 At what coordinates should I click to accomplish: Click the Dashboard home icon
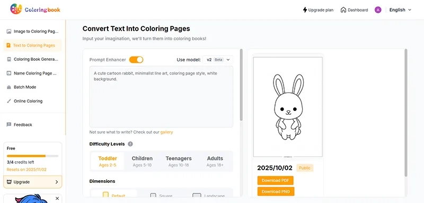tap(343, 10)
